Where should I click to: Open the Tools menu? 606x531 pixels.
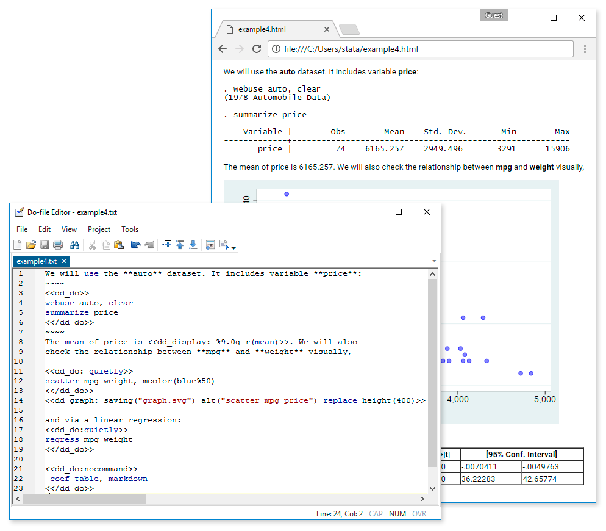(x=130, y=229)
